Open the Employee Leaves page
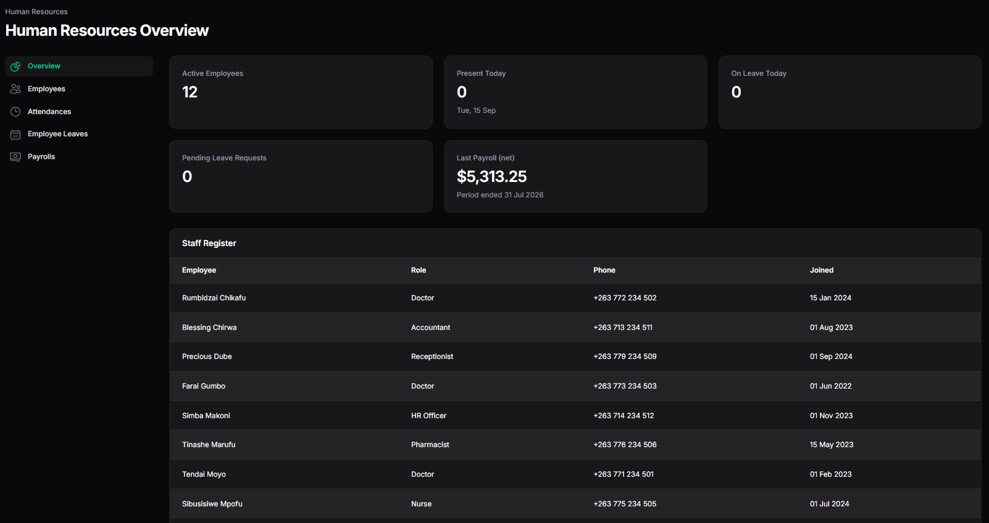Image resolution: width=989 pixels, height=523 pixels. tap(79, 134)
